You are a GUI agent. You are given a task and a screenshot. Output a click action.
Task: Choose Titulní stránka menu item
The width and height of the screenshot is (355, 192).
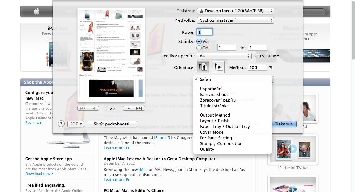coord(233,106)
